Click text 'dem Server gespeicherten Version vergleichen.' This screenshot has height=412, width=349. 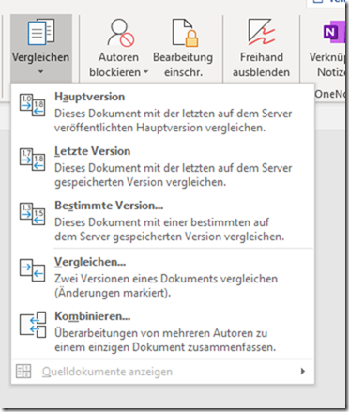170,237
